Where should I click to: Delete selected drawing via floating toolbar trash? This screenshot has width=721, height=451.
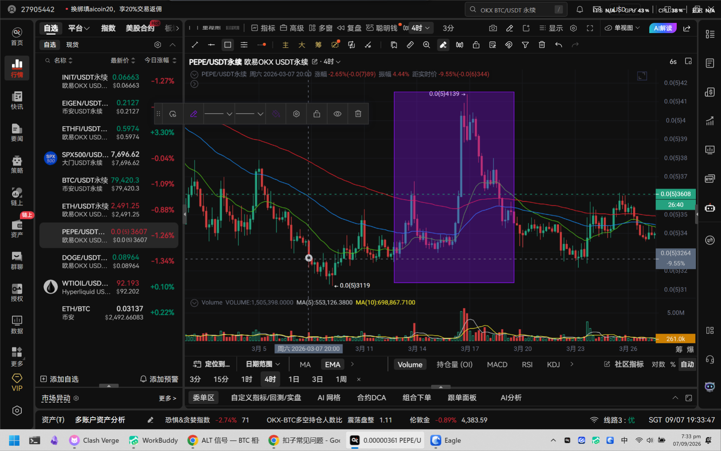[358, 114]
